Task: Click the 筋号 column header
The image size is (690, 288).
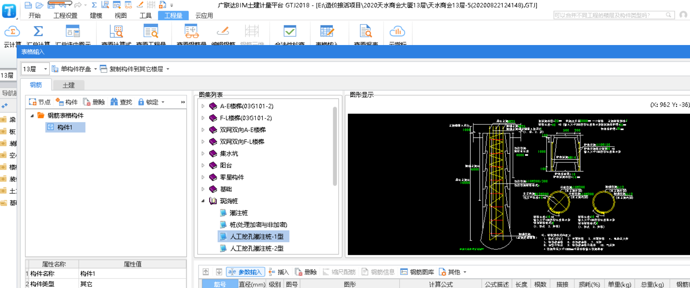Action: tap(220, 284)
